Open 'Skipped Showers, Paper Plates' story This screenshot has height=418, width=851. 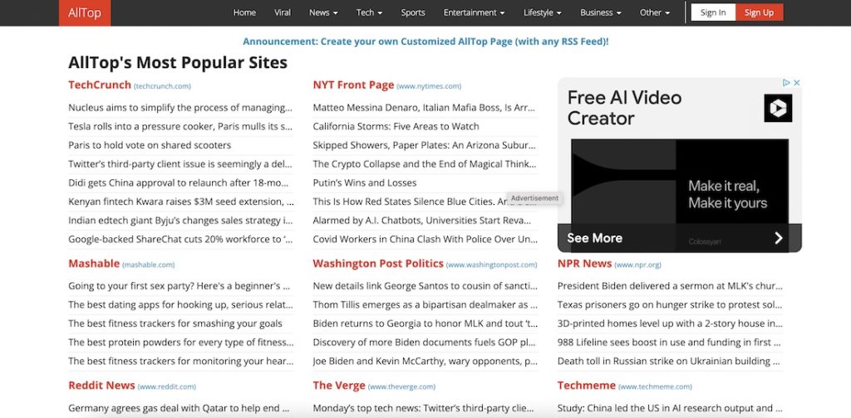(425, 145)
